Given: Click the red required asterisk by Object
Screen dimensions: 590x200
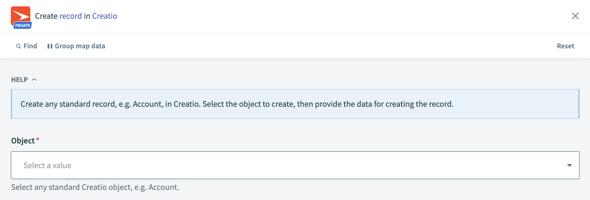Looking at the screenshot, I should click(x=37, y=139).
